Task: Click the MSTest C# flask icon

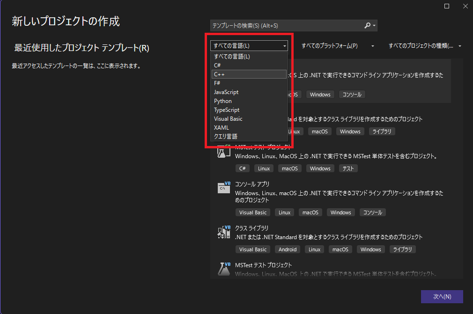Action: (x=224, y=152)
